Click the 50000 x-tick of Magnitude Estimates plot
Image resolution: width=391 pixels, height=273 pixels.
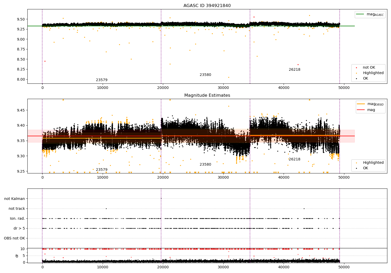(x=344, y=178)
